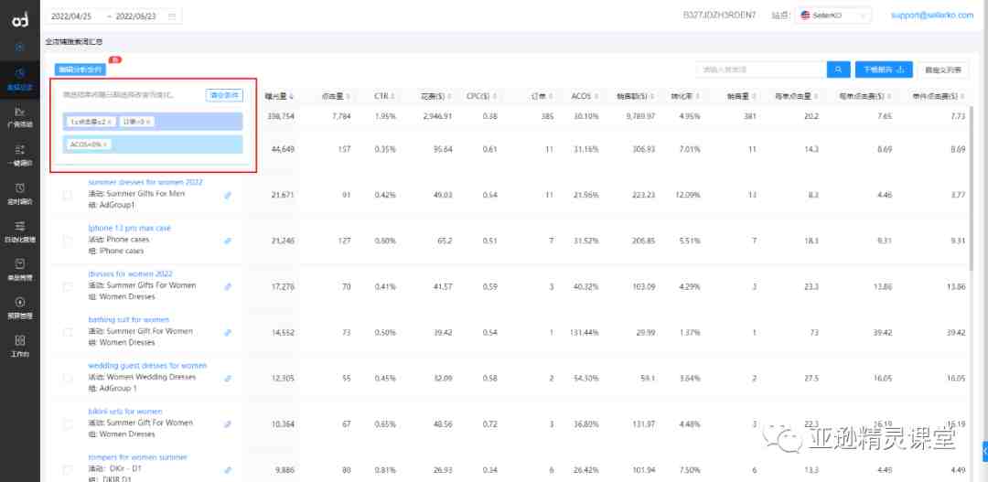This screenshot has width=988, height=482.
Task: Open keyword dresses for women 2022
Action: pyautogui.click(x=131, y=274)
